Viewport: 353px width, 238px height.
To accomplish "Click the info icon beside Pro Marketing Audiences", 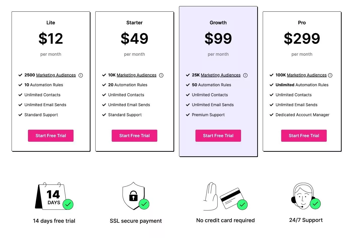I will [x=330, y=75].
